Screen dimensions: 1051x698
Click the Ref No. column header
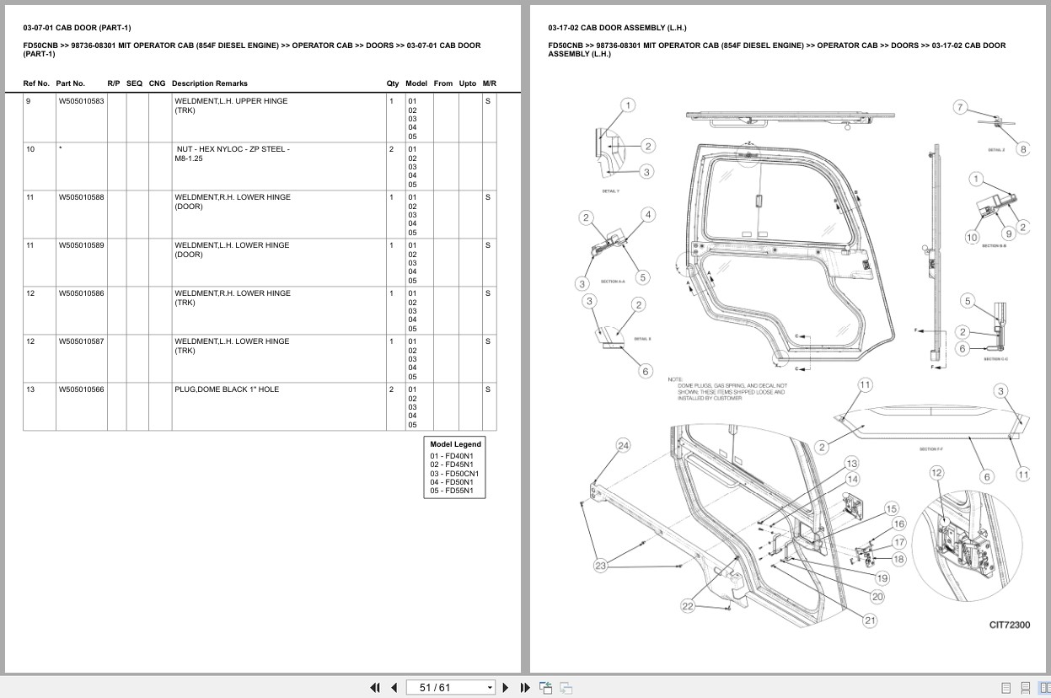tap(36, 83)
